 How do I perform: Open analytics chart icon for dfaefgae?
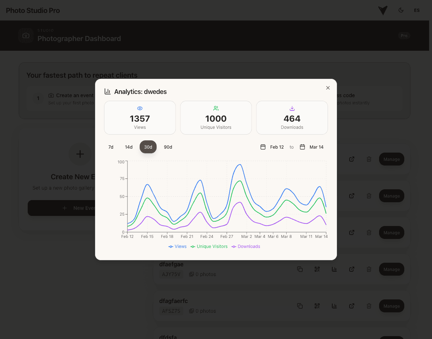[x=334, y=269]
